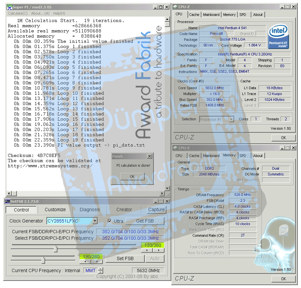
Task: Click the Super PI title bar icon
Action: (9, 7)
